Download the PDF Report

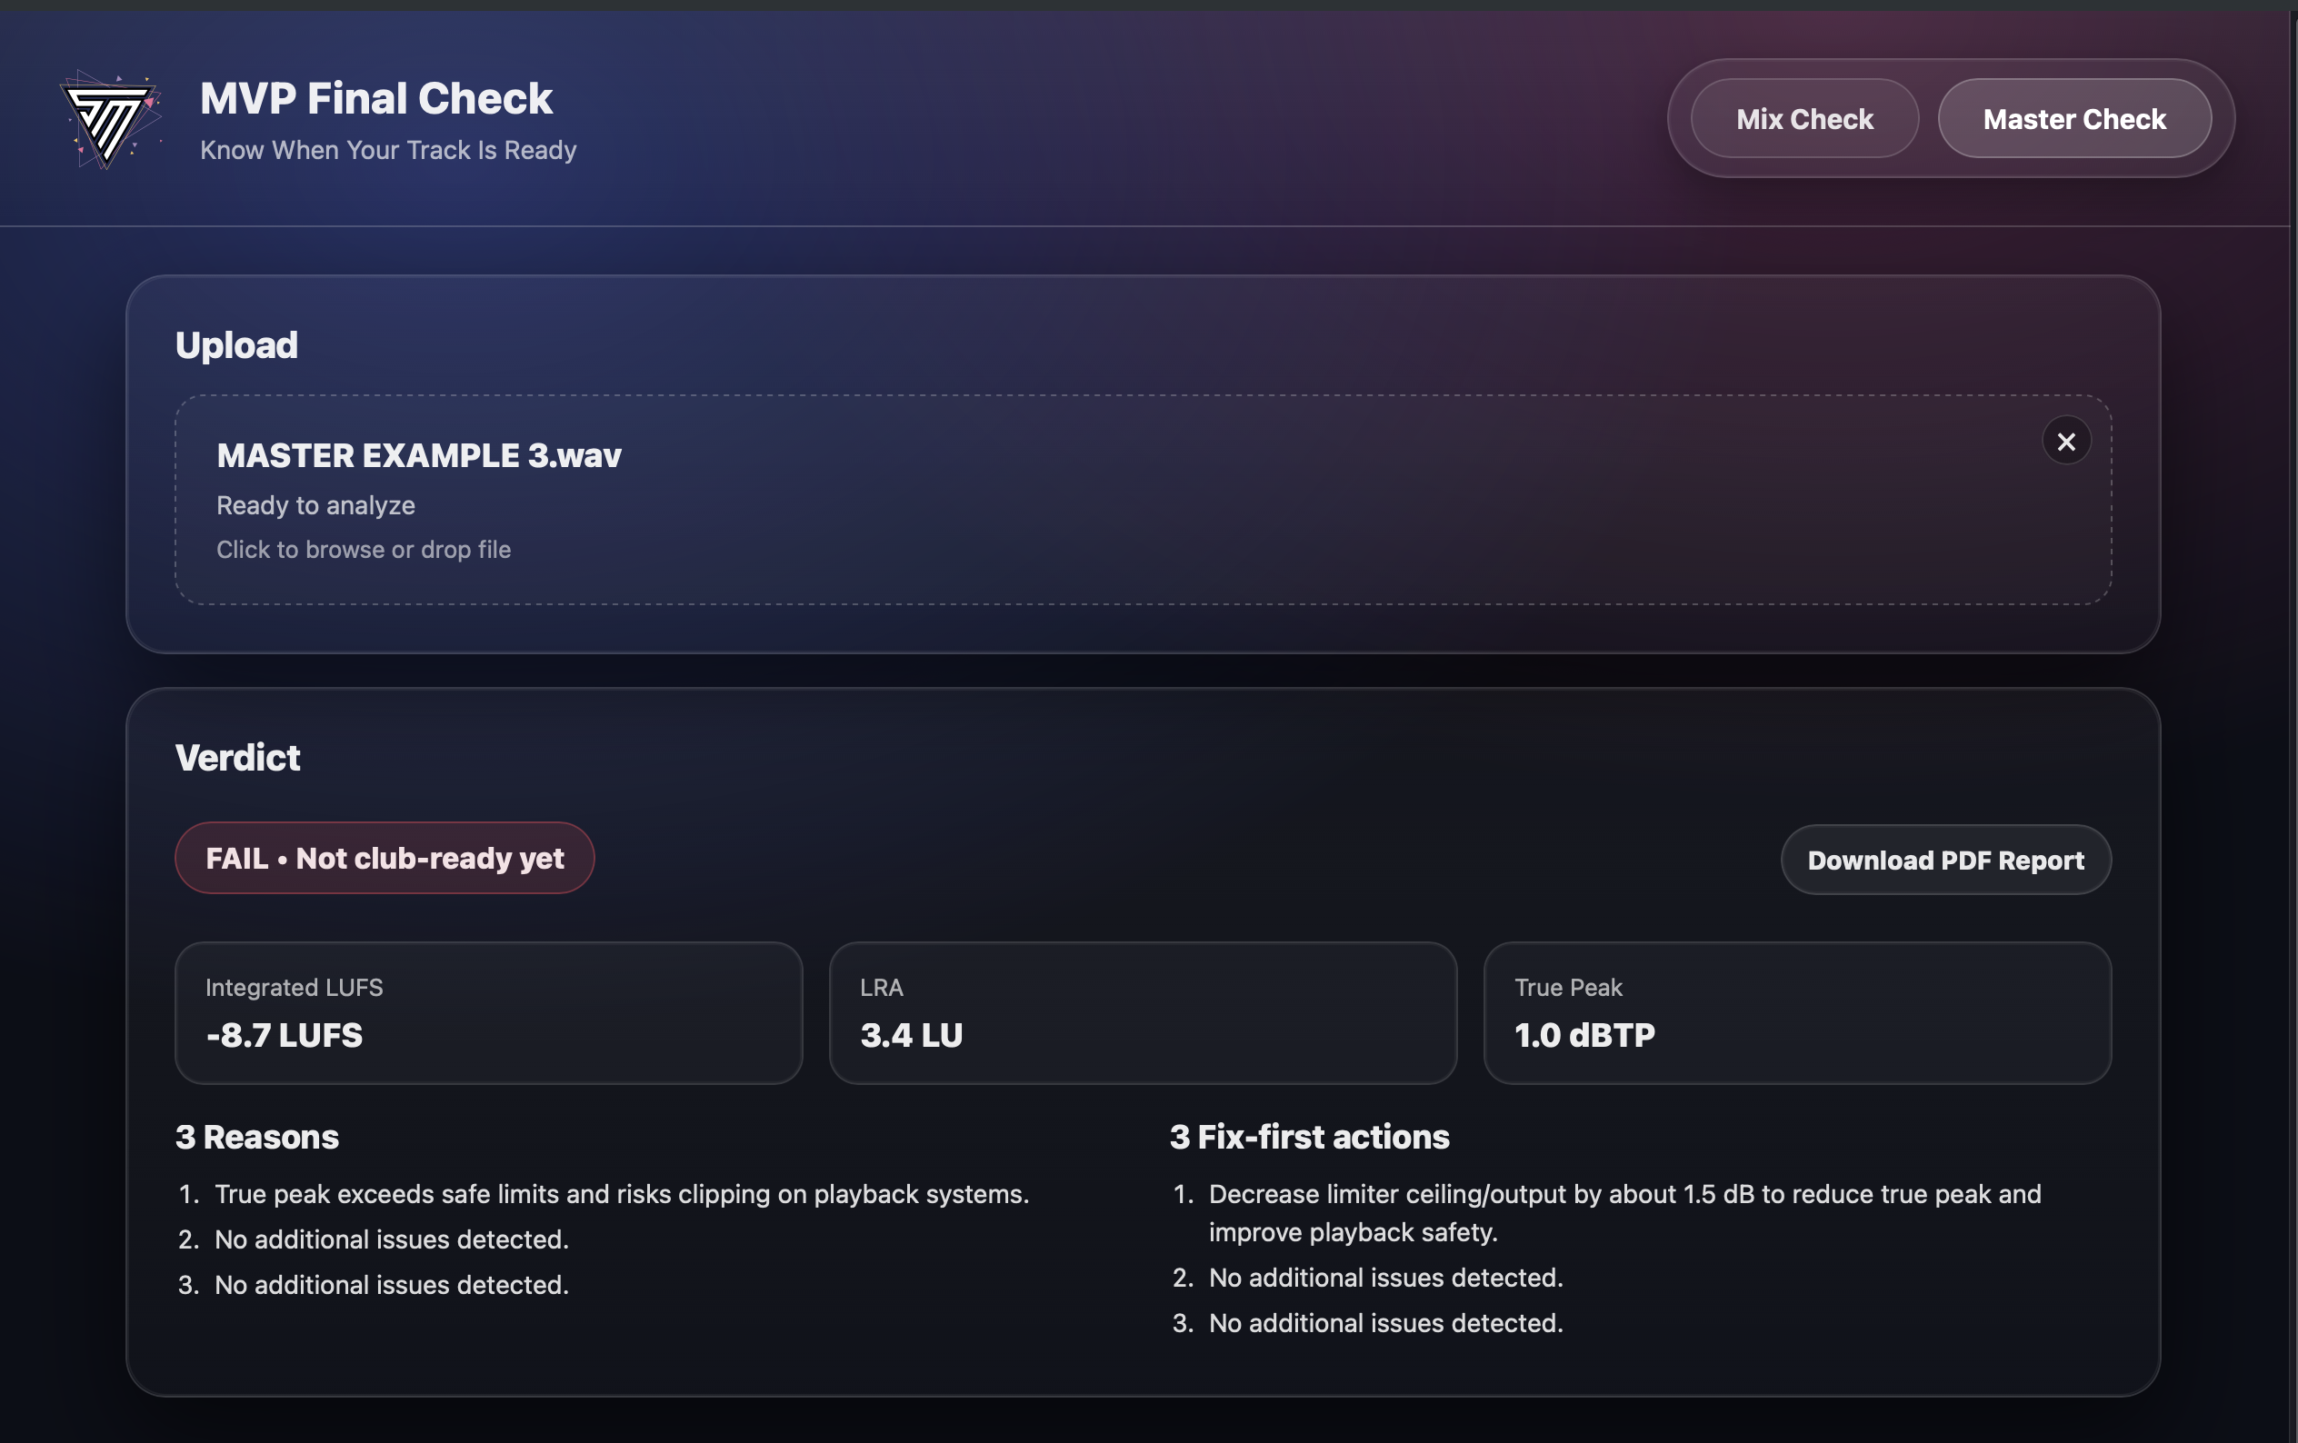tap(1945, 861)
